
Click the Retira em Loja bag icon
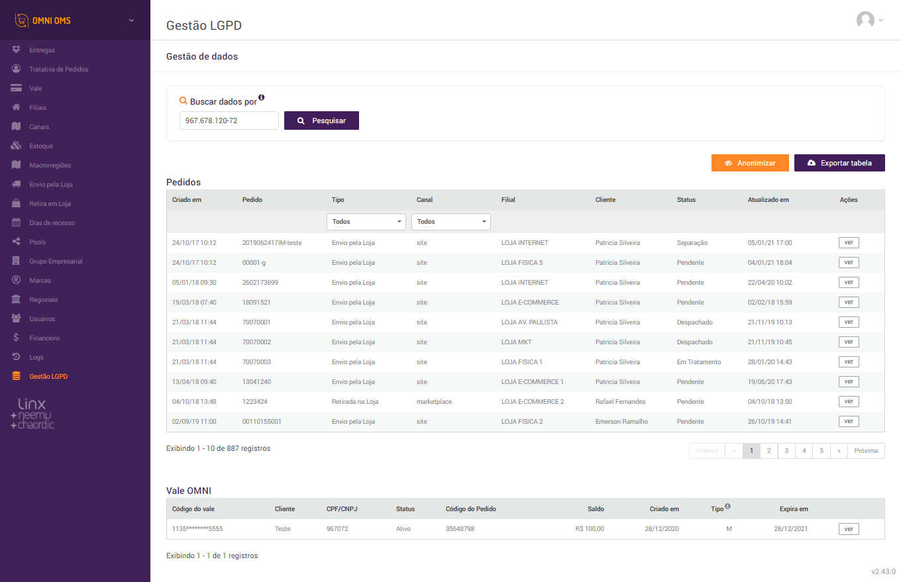point(17,203)
